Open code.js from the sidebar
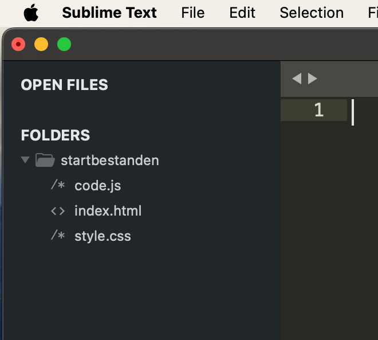 [98, 185]
